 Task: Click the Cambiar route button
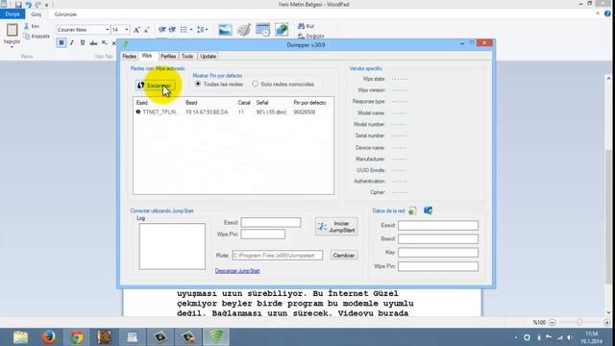click(344, 256)
